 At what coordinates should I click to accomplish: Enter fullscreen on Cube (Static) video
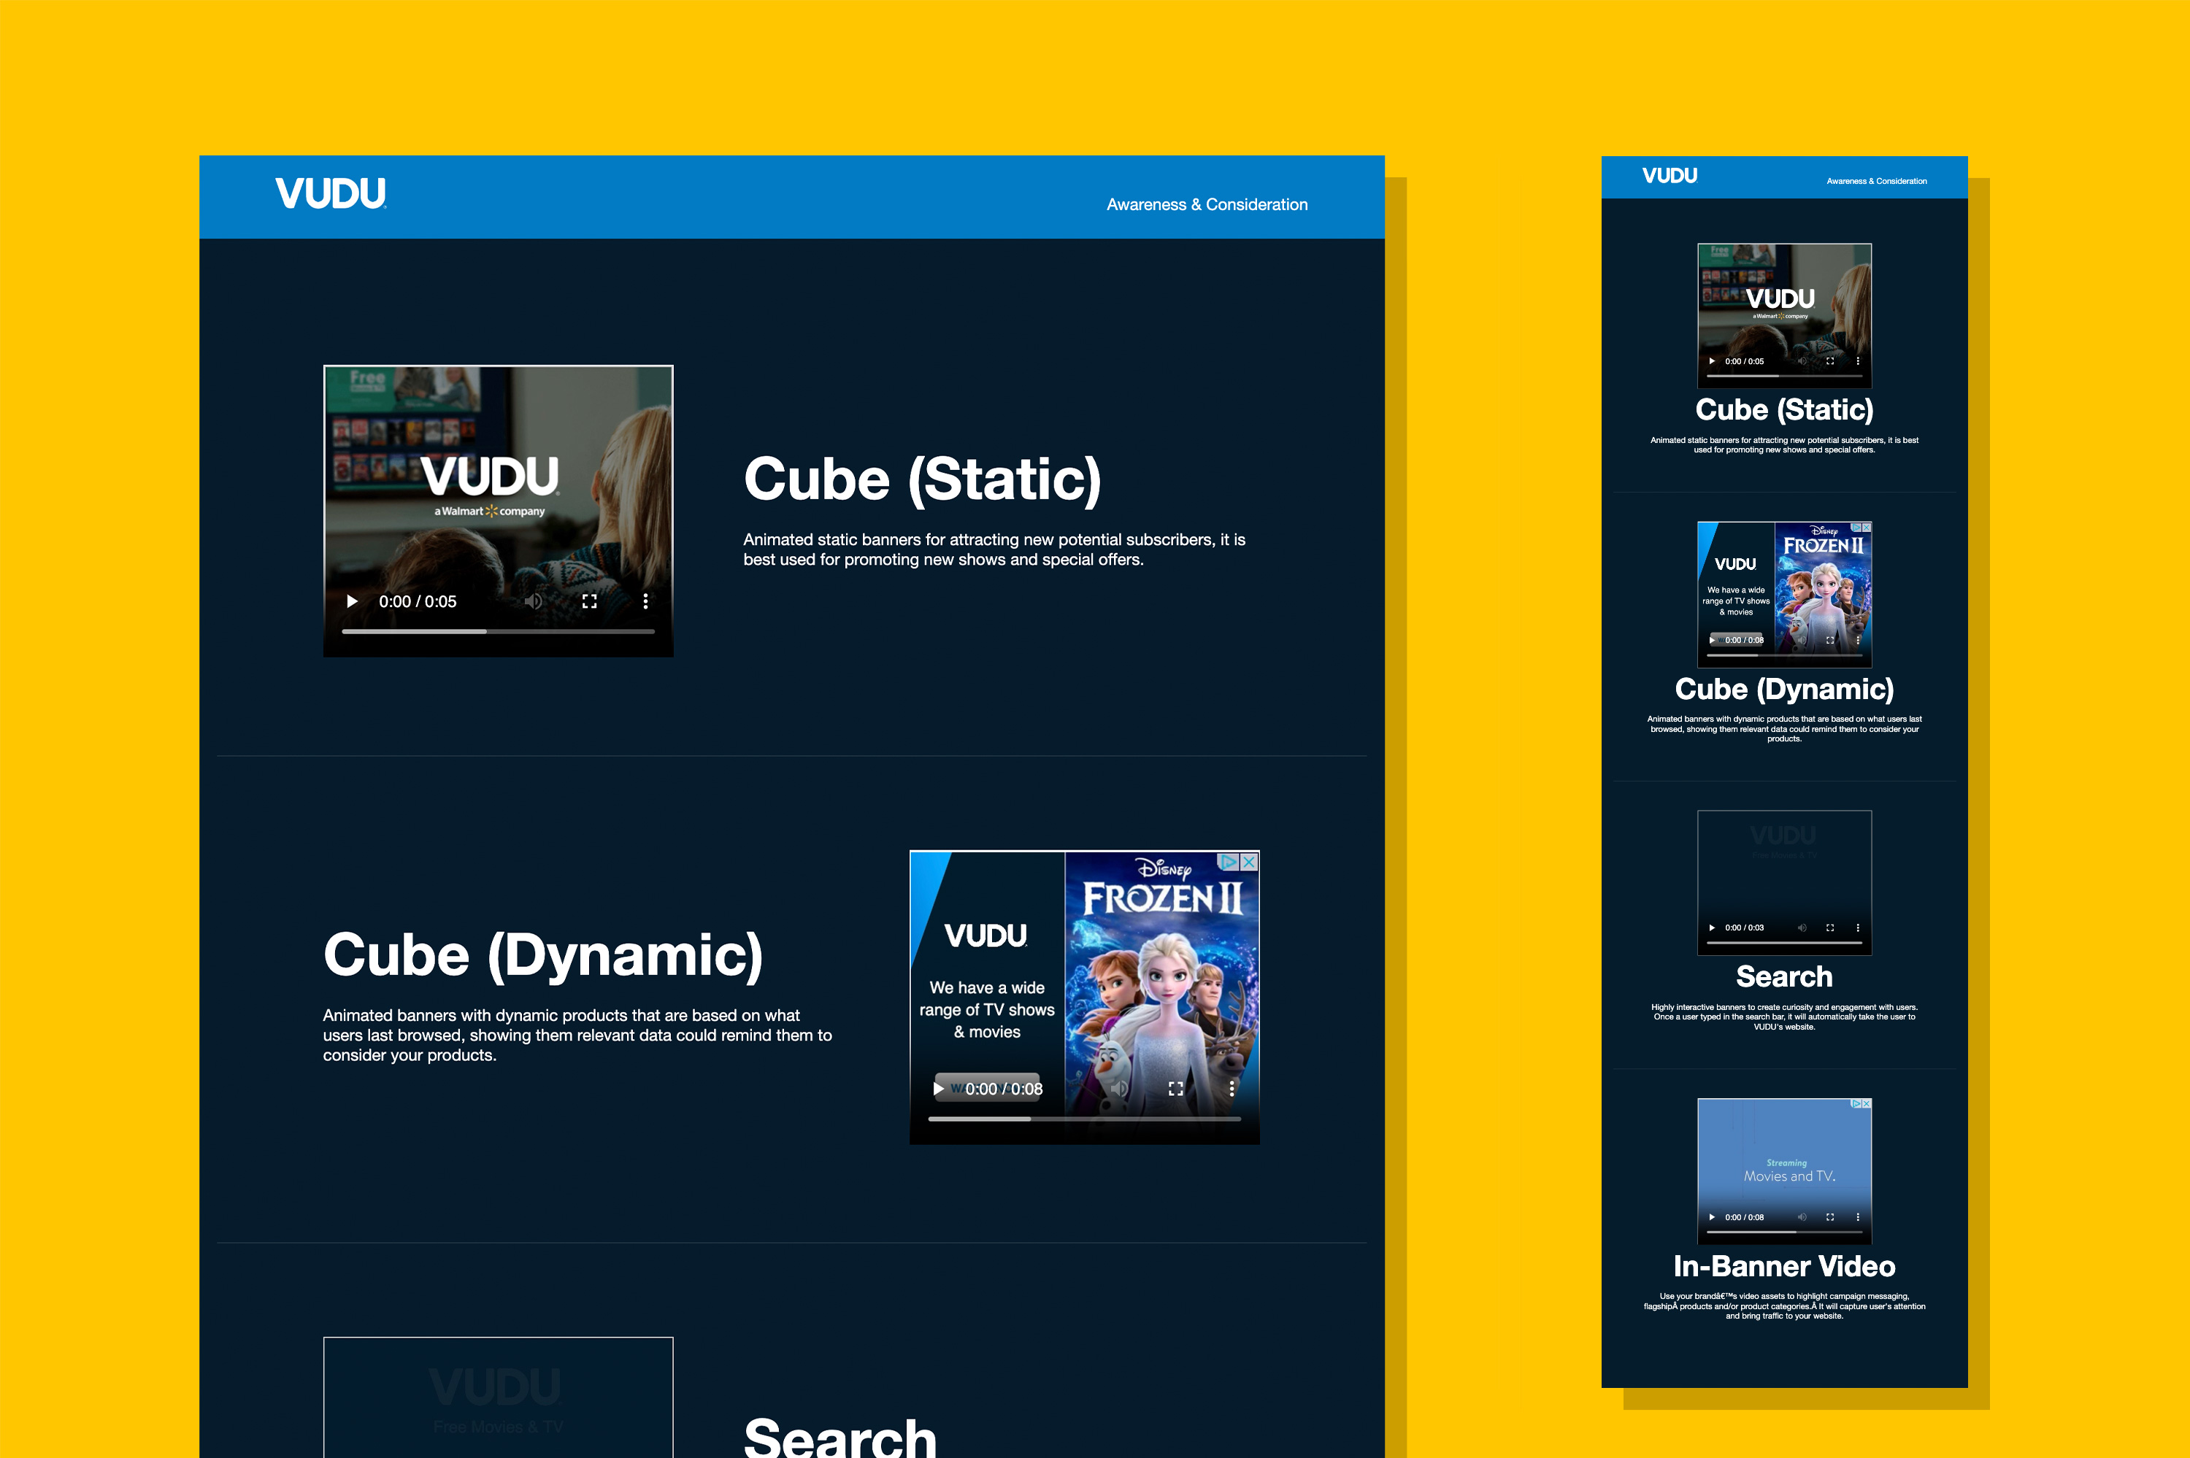[x=590, y=601]
